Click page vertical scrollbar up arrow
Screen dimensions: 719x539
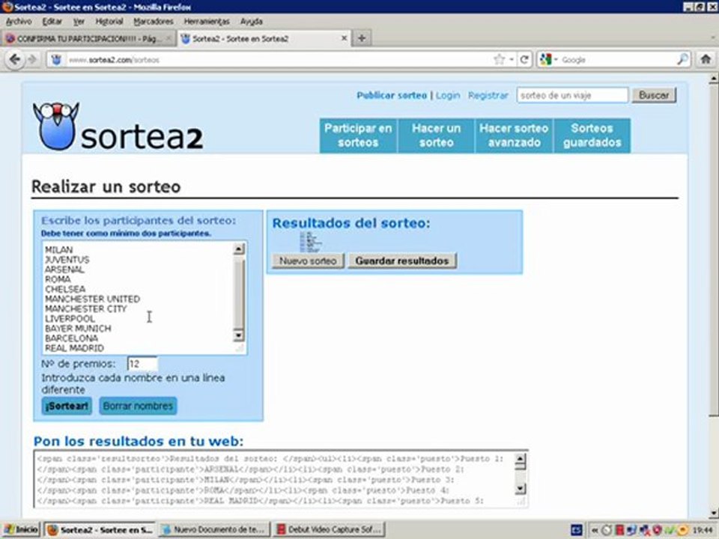tap(714, 79)
